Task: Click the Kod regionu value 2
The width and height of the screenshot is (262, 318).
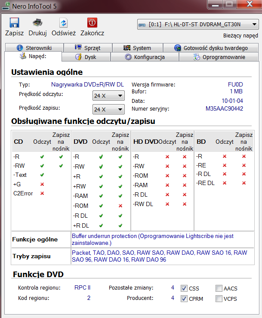Action: pyautogui.click(x=89, y=298)
